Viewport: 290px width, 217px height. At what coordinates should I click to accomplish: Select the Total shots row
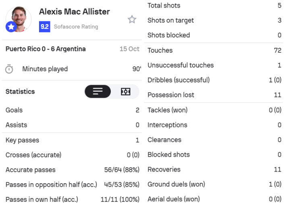(x=214, y=6)
